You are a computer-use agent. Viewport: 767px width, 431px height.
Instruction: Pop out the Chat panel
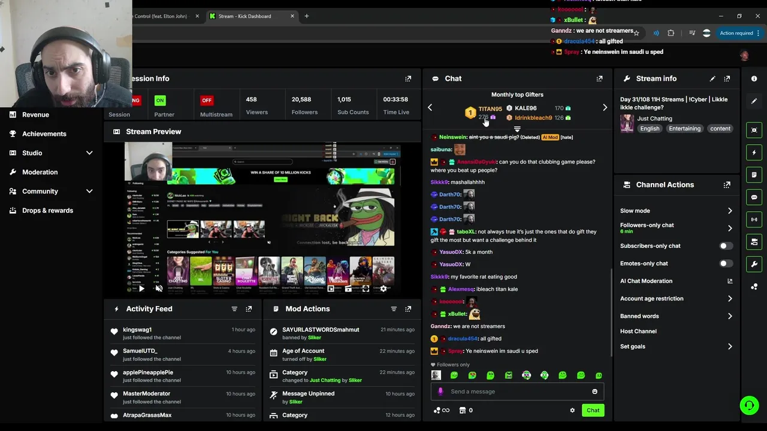[x=599, y=78]
